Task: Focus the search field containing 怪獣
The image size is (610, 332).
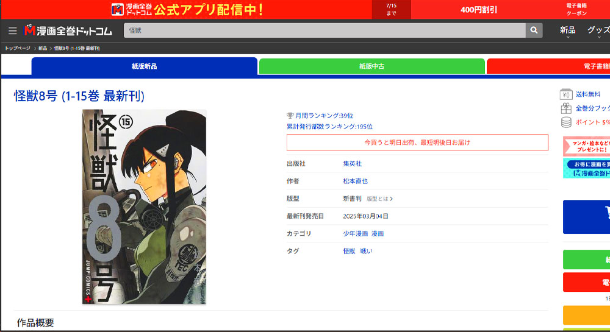Action: pos(325,30)
